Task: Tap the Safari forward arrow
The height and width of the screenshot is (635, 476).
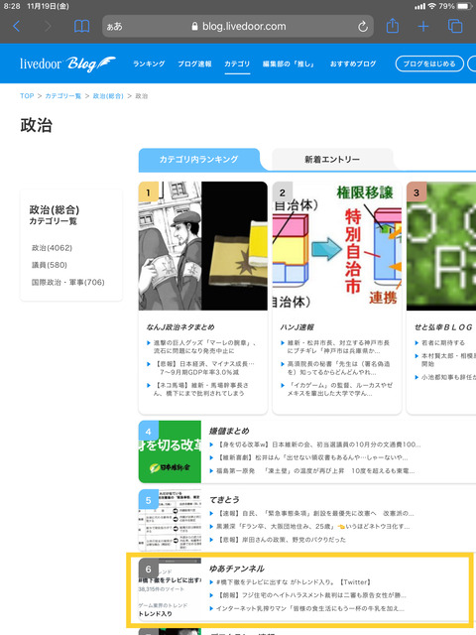Action: (48, 27)
